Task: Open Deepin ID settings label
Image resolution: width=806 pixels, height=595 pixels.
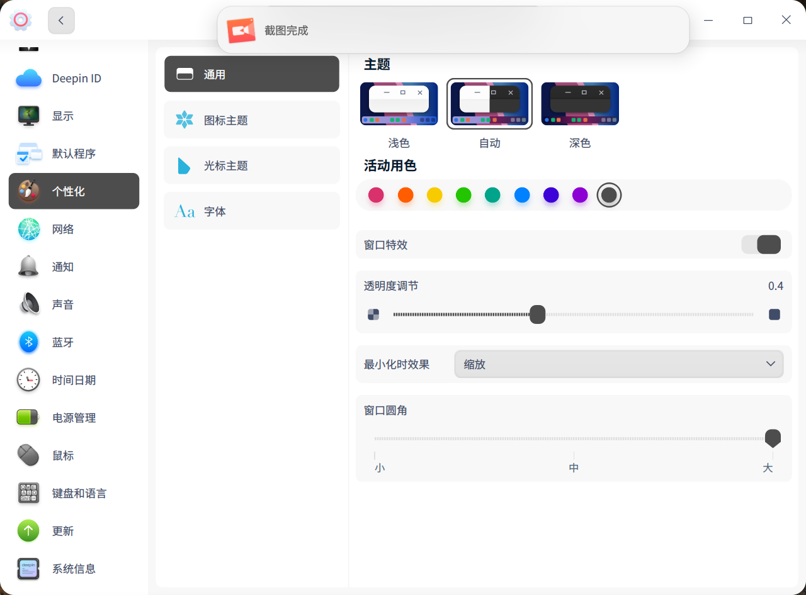Action: [x=77, y=78]
